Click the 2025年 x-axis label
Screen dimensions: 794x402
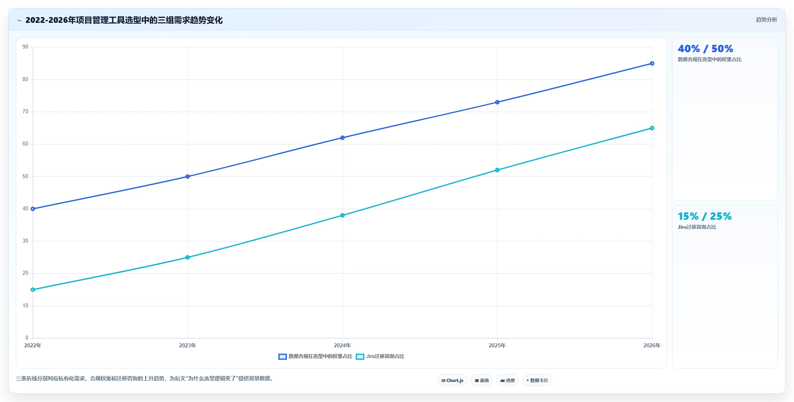(497, 345)
